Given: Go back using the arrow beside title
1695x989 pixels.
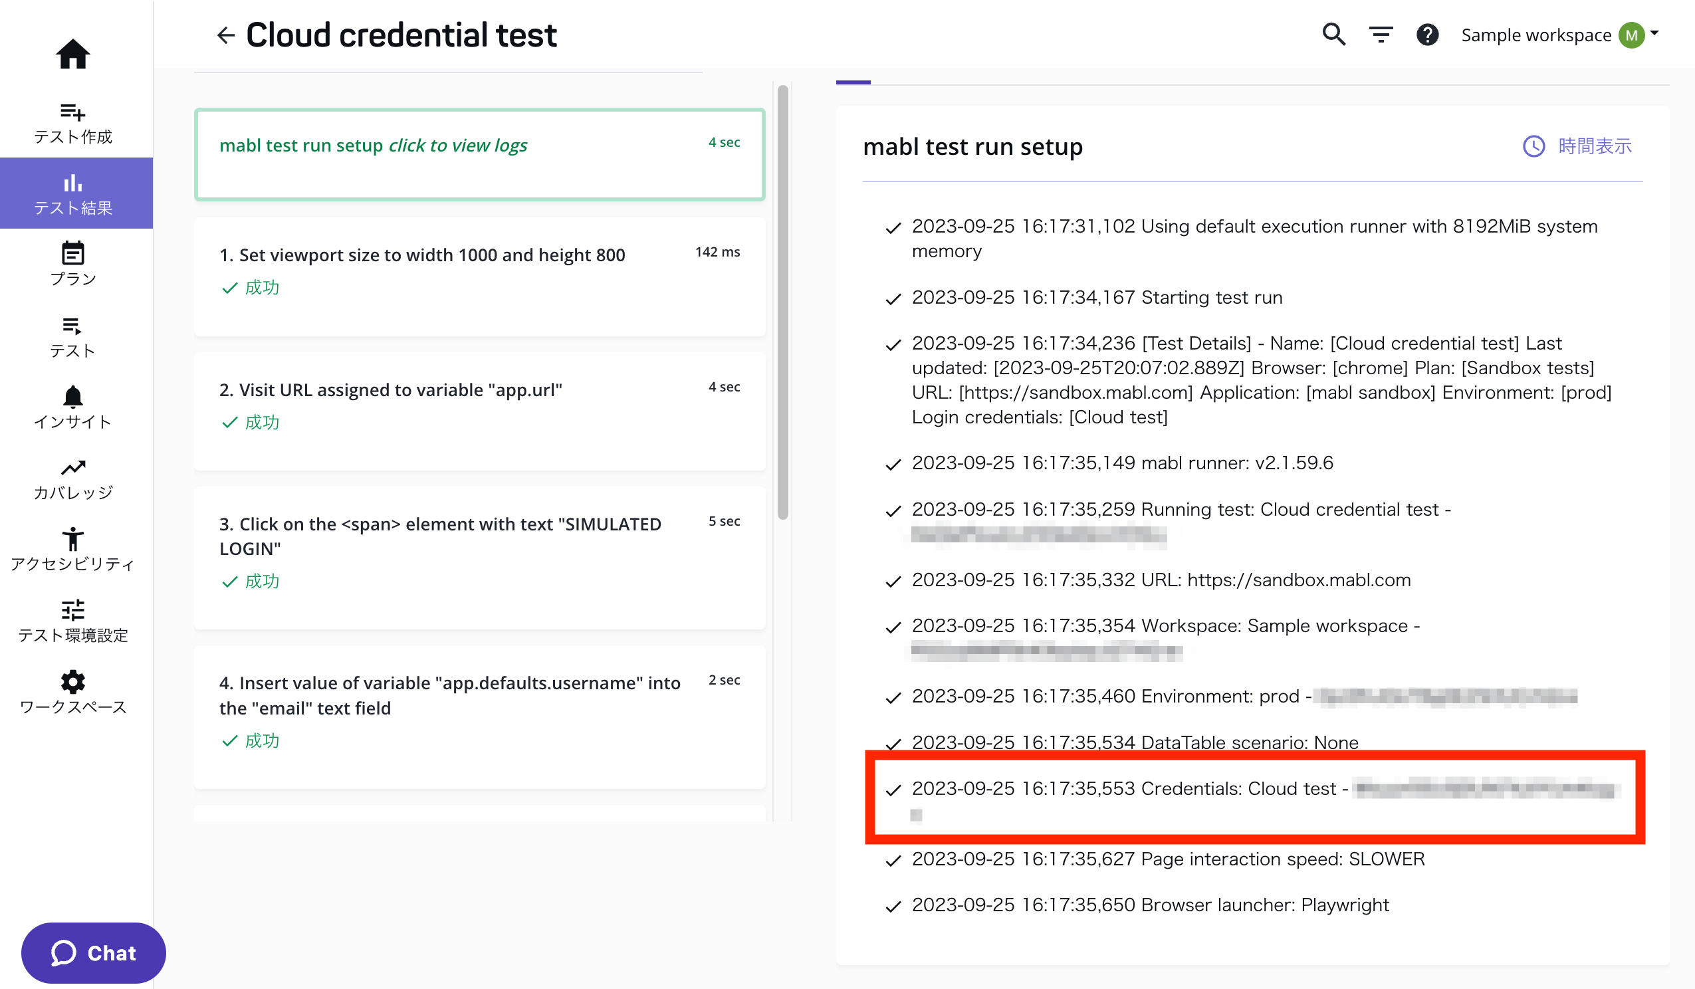Looking at the screenshot, I should tap(226, 35).
